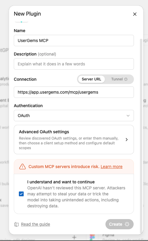
Task: Click the book icon beside Read the guide
Action: pyautogui.click(x=16, y=224)
